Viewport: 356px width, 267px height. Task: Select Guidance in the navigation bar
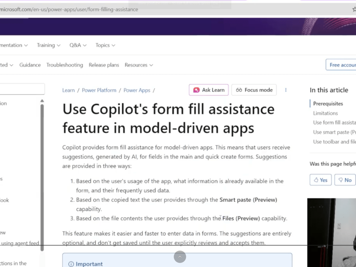point(30,65)
